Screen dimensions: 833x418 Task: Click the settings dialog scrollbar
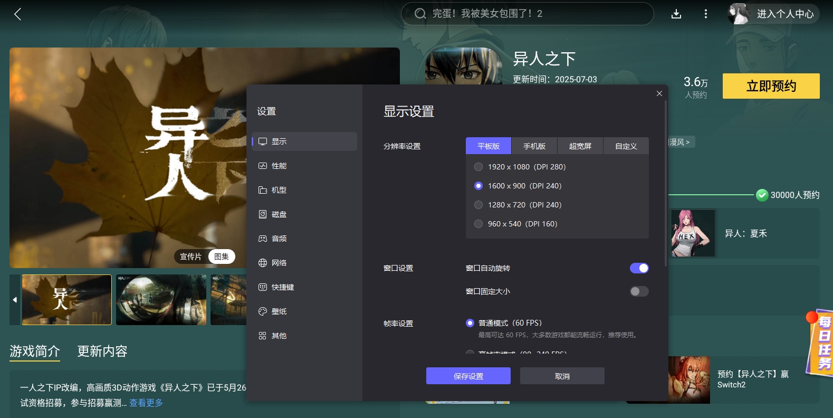[x=666, y=184]
